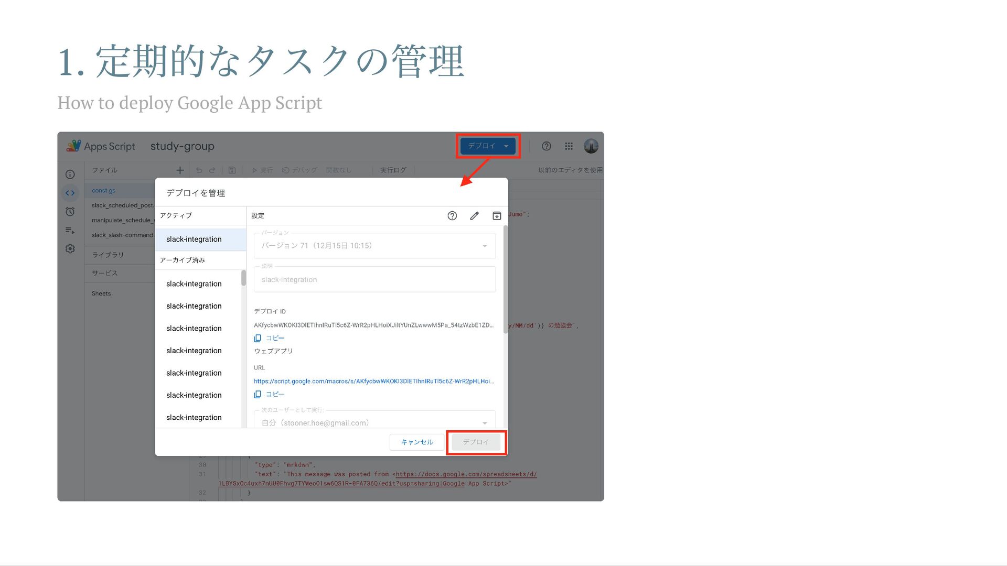Open help icon in deploy settings
1007x566 pixels.
[x=452, y=216]
